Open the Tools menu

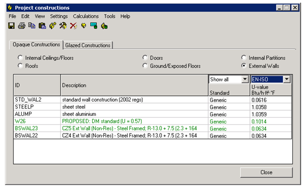[109, 16]
